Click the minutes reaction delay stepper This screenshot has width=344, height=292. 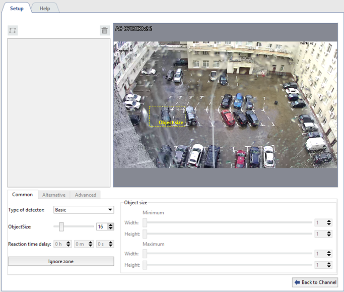tap(90, 244)
